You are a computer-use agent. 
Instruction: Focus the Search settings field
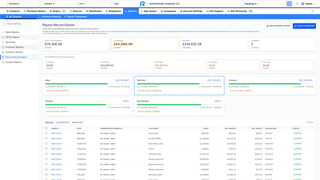click(17, 24)
